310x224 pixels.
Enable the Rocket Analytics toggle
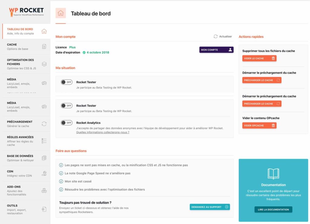point(67,123)
